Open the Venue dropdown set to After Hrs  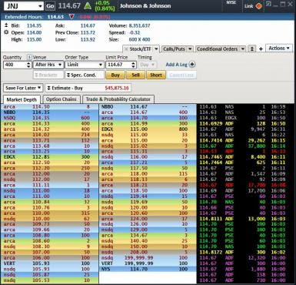[48, 65]
